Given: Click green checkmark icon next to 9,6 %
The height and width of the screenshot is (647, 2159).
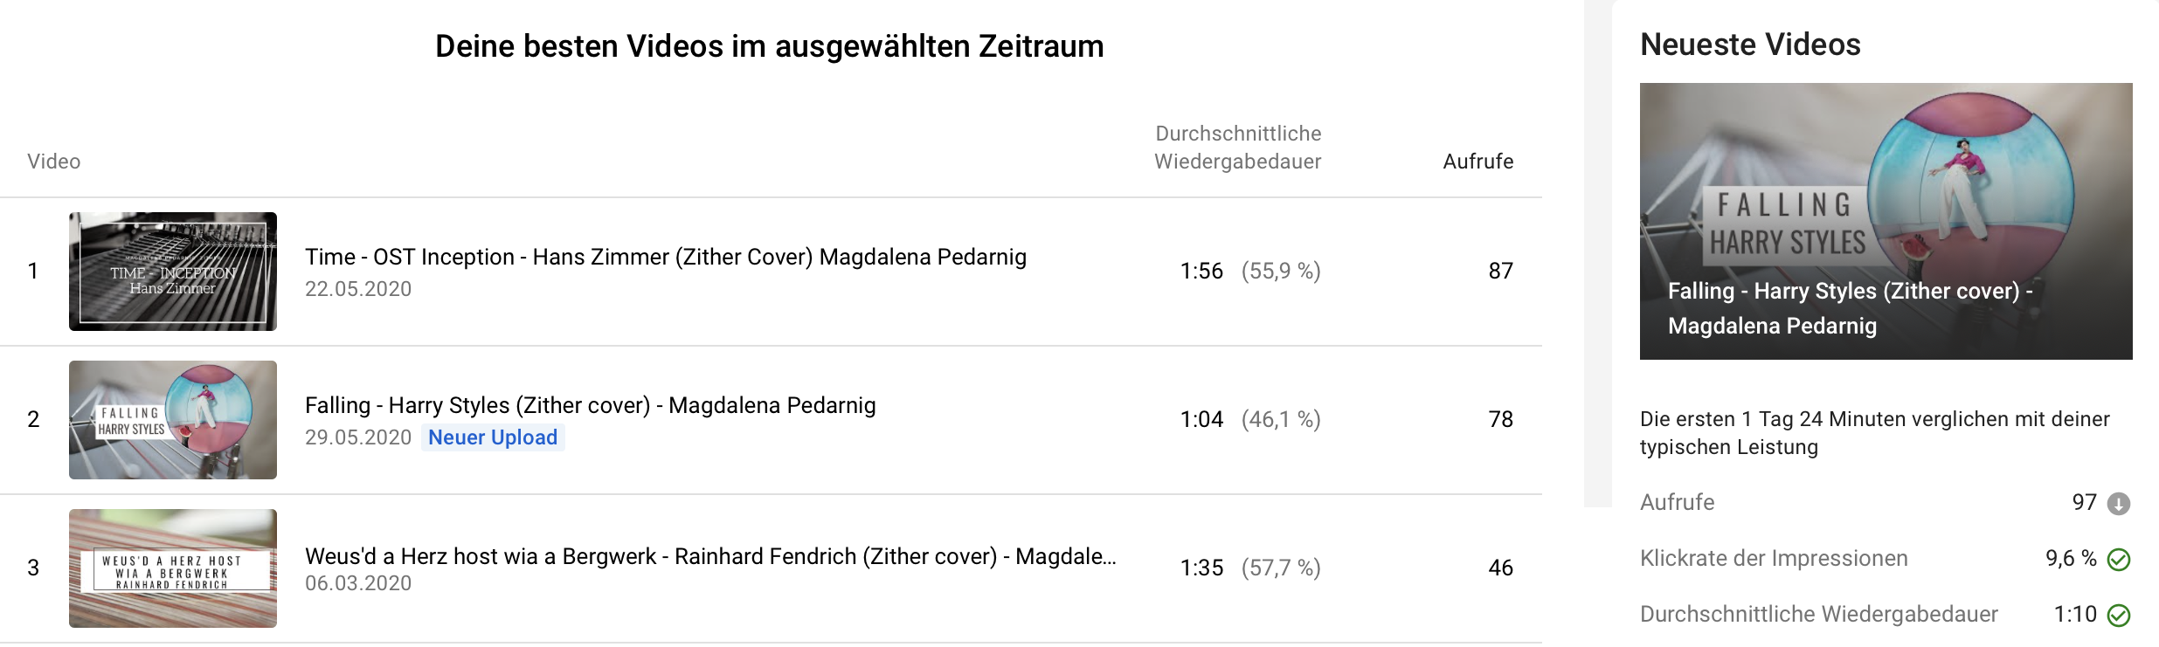Looking at the screenshot, I should pos(2118,560).
